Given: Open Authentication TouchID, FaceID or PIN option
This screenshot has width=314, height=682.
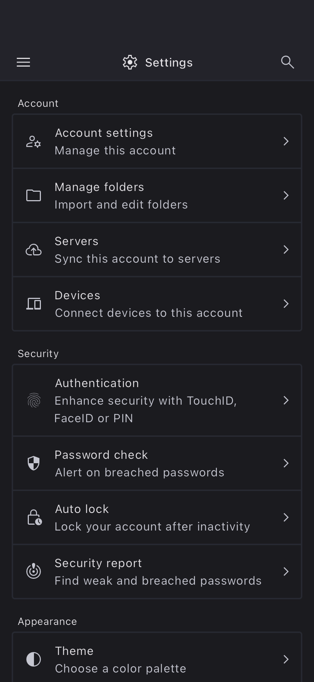Looking at the screenshot, I should pyautogui.click(x=146, y=400).
